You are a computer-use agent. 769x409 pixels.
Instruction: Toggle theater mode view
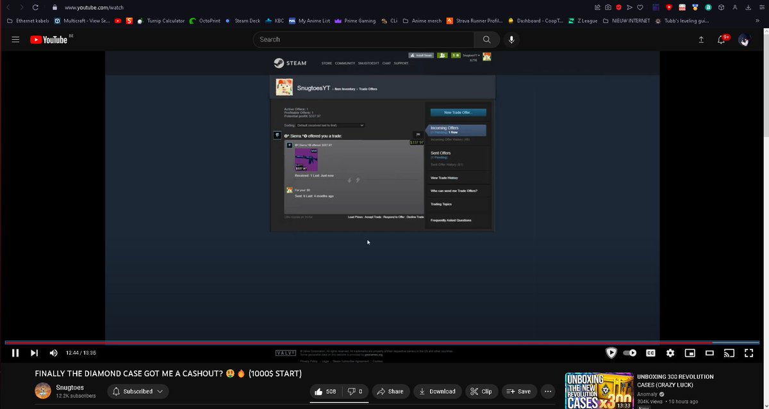coord(709,353)
